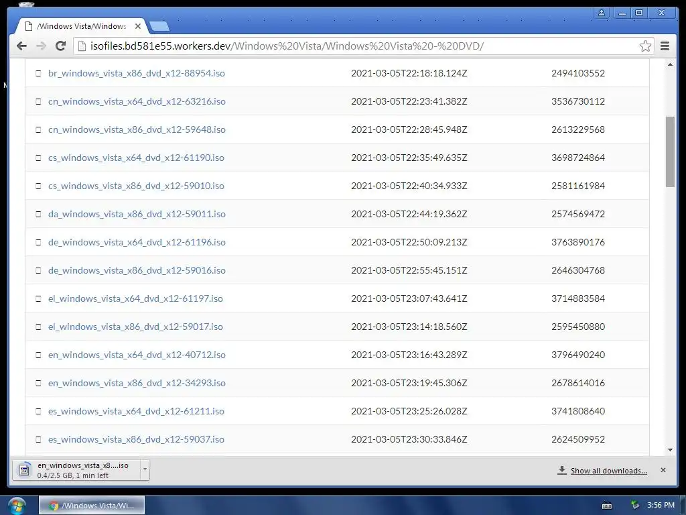
Task: Click the network status tray icon
Action: pos(635,506)
